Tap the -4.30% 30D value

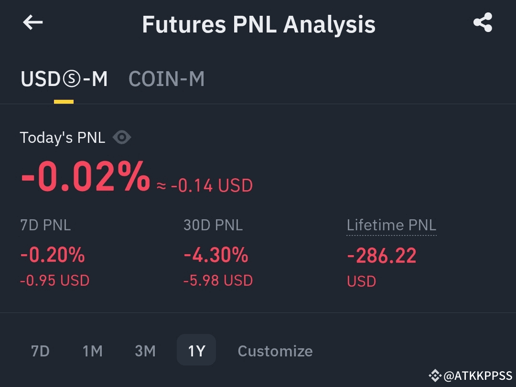click(x=216, y=255)
